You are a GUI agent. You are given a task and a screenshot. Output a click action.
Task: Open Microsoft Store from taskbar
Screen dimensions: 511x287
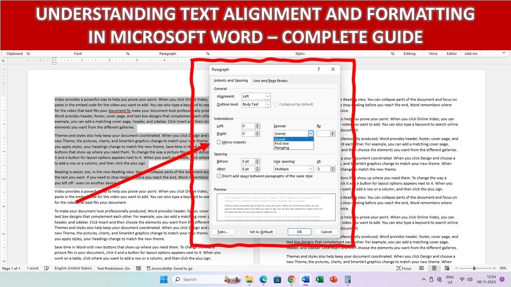[277, 279]
